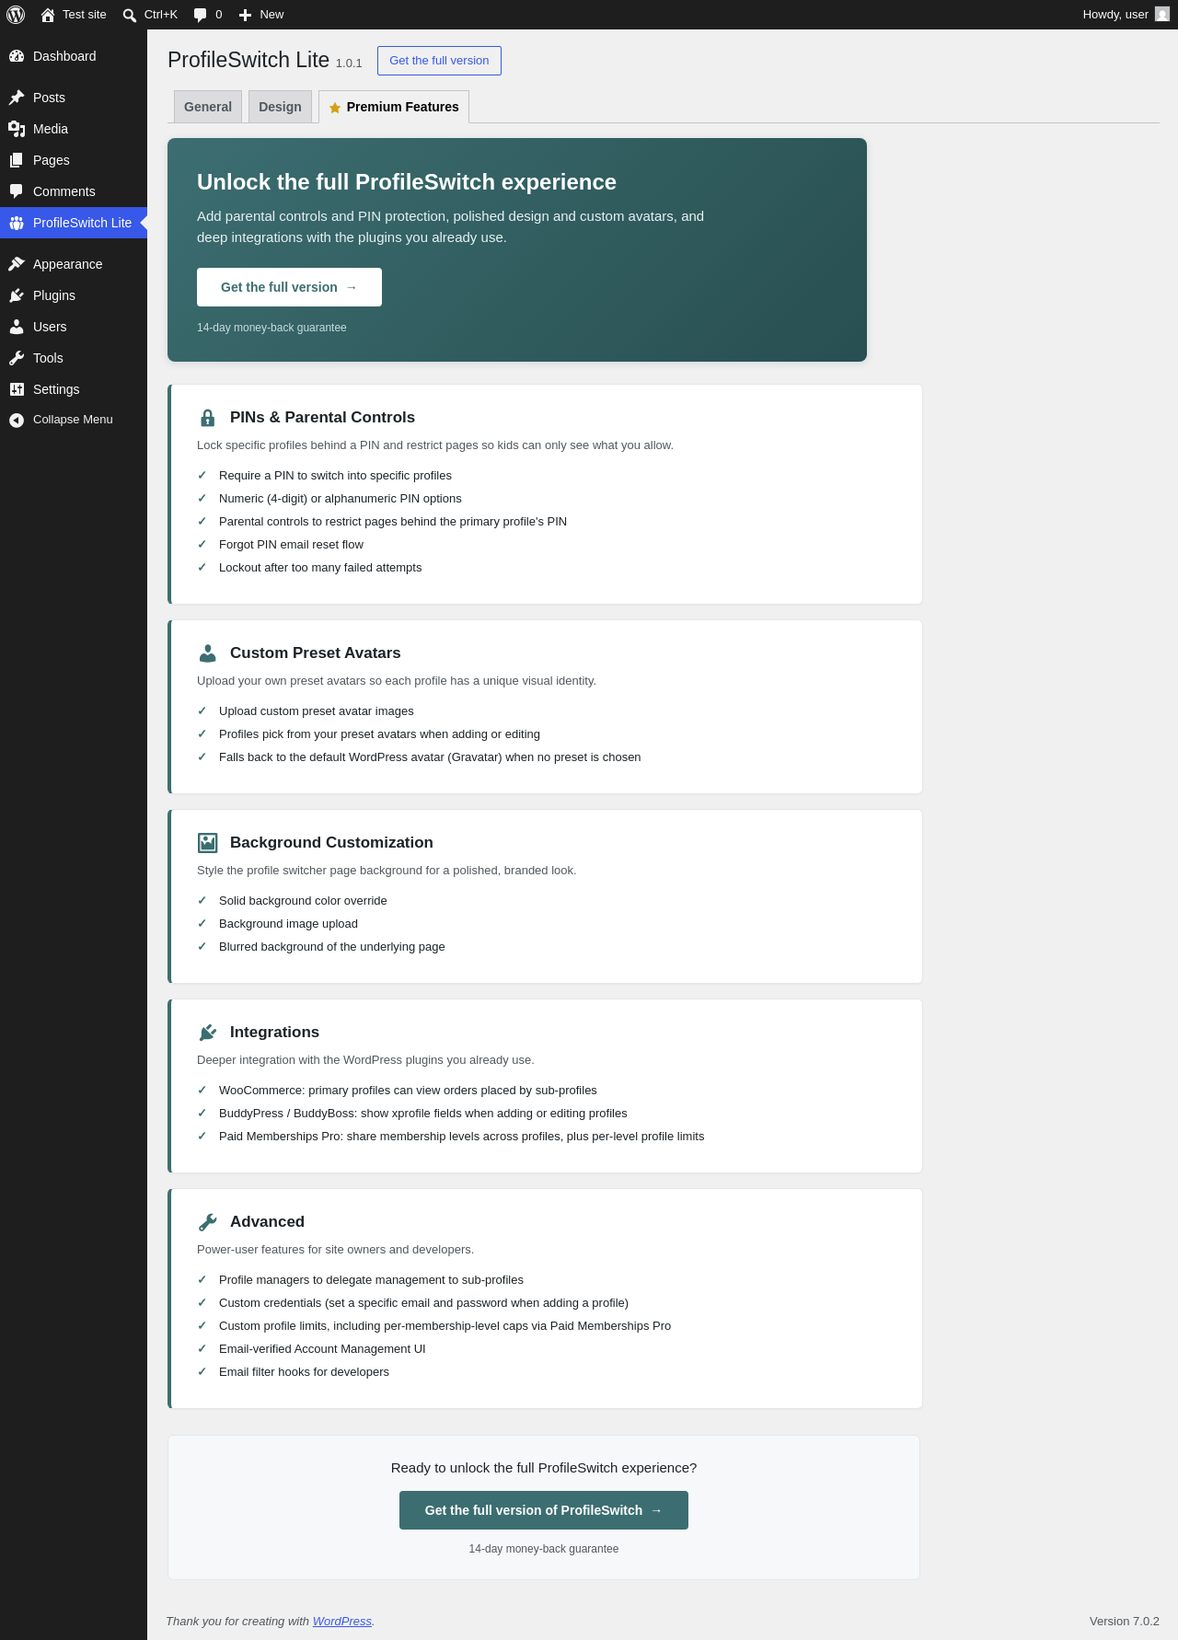Click the Posts pushpin icon
The image size is (1178, 1640).
tap(17, 98)
